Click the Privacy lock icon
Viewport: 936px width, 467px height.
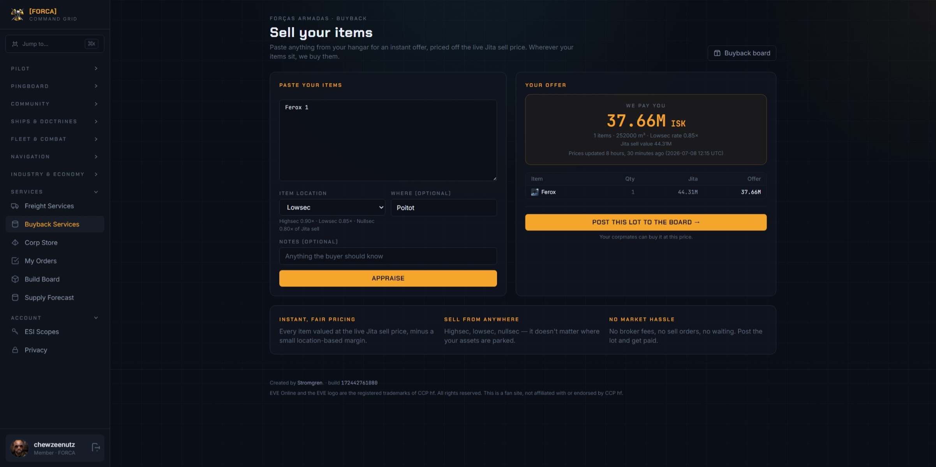coord(15,350)
